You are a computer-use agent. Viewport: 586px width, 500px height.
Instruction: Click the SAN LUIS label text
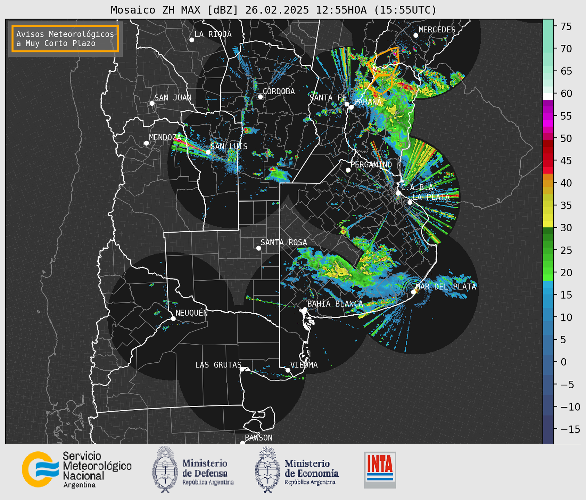pos(229,146)
